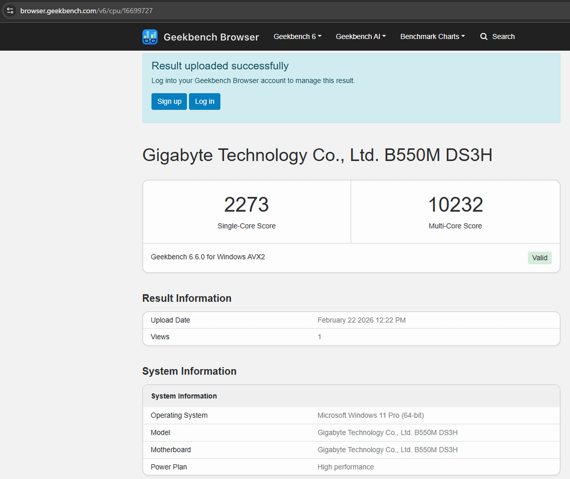The image size is (570, 479).
Task: Click the Geekbench glasses logo icon
Action: tap(150, 37)
